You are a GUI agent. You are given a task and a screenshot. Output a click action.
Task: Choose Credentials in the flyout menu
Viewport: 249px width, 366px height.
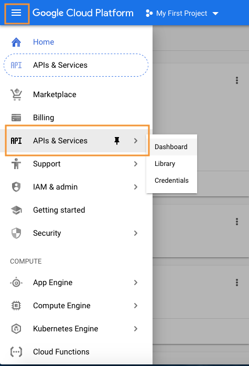pos(171,181)
